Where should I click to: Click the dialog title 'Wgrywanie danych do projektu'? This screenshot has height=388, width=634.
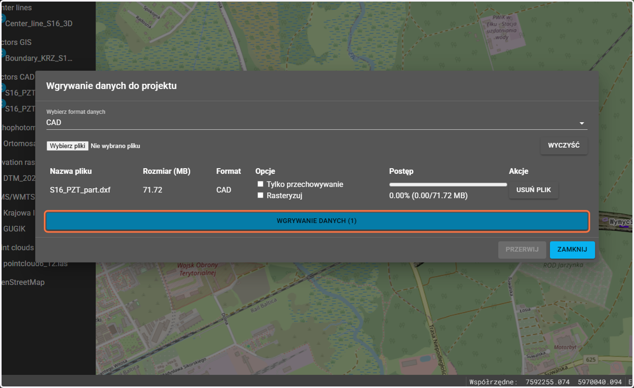click(111, 86)
